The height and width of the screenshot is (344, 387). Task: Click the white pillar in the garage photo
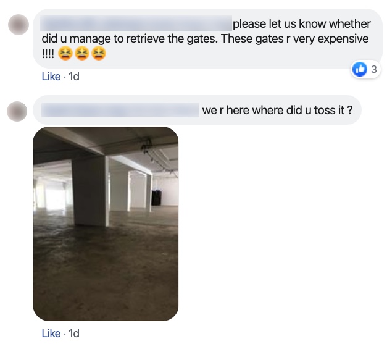pos(90,191)
